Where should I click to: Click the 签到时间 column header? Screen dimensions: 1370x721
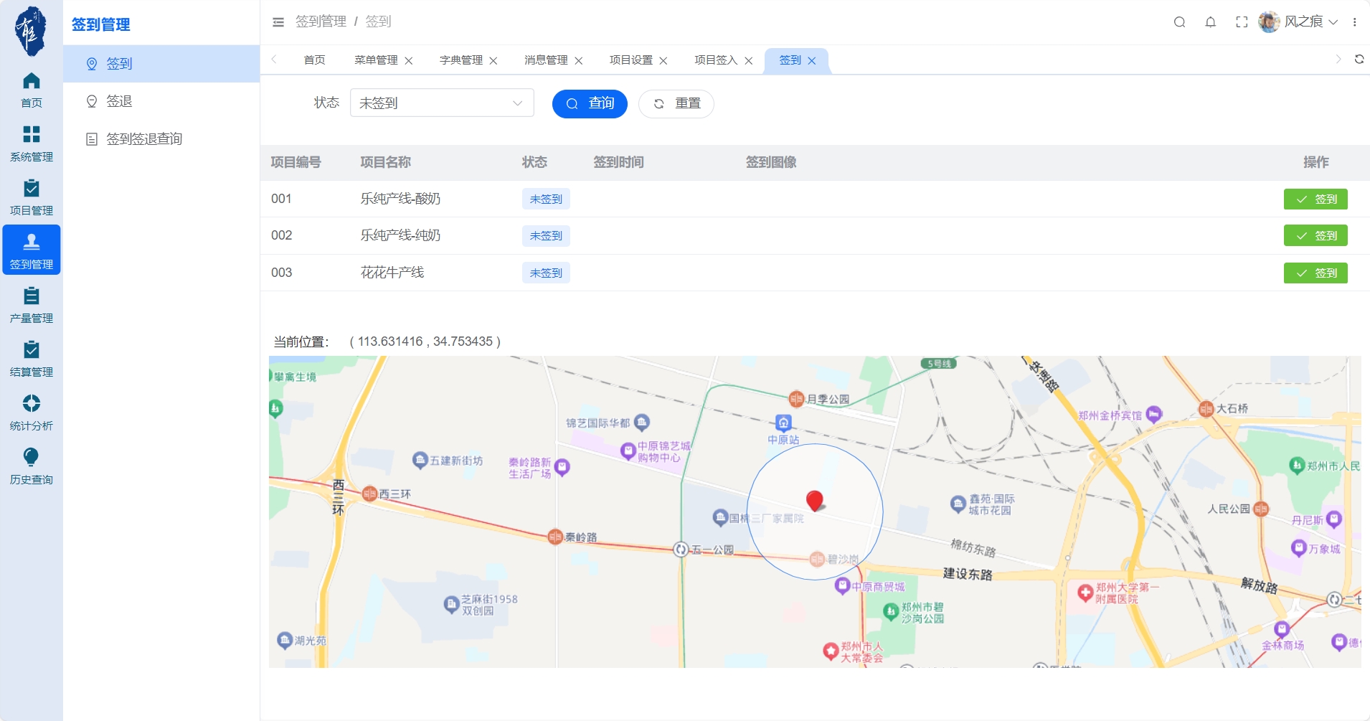click(618, 162)
